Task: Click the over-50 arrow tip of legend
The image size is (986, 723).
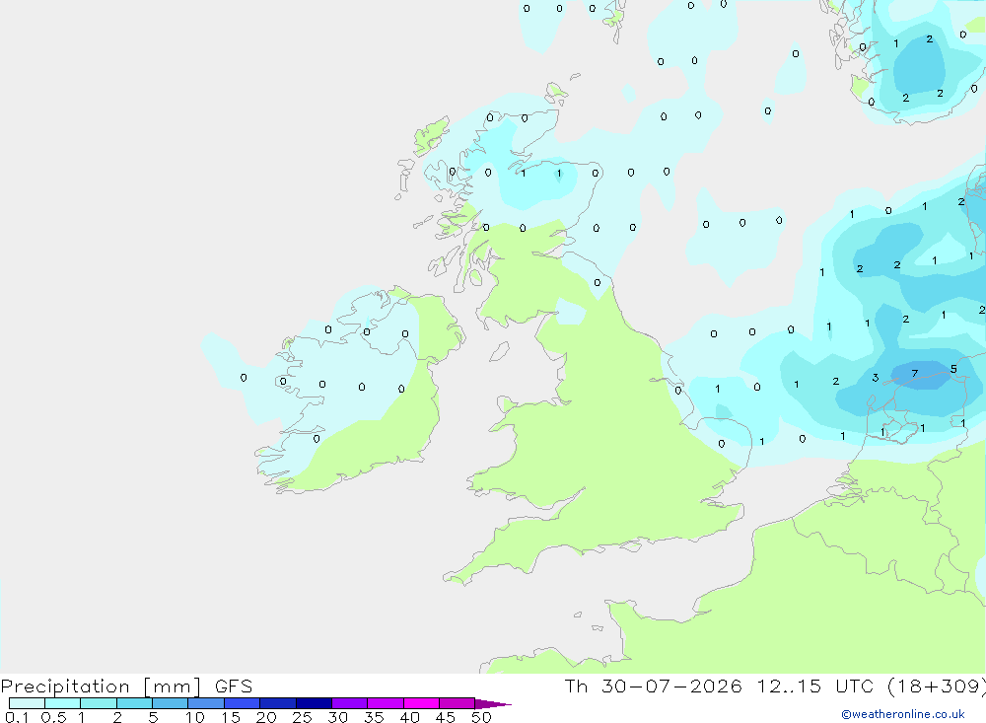Action: coord(492,704)
